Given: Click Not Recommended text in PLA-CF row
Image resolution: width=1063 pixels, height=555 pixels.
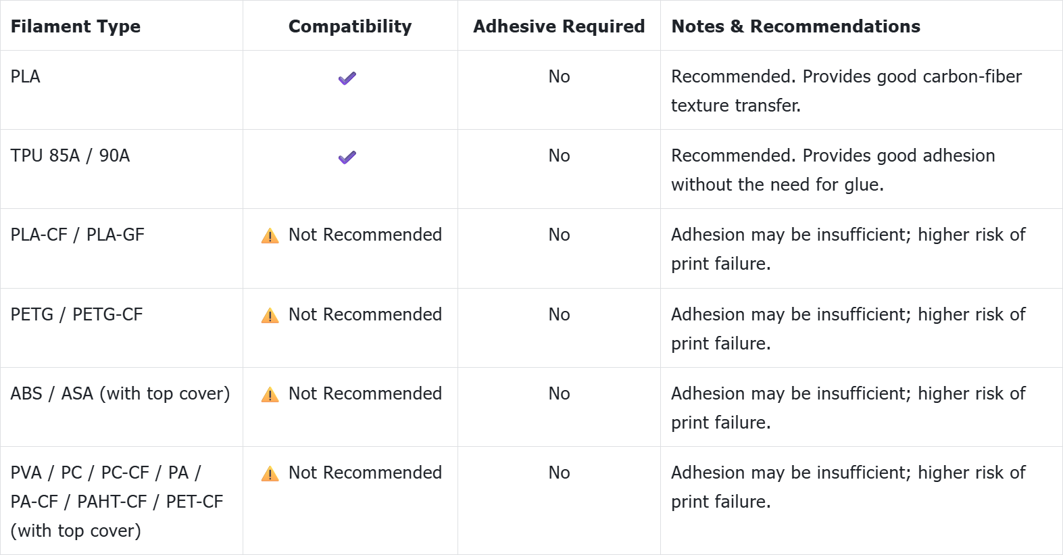Looking at the screenshot, I should [365, 235].
